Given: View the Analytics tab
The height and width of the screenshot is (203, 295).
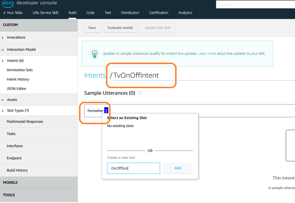Looking at the screenshot, I should 185,13.
